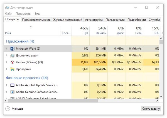Switch to the Журнал приложений tab
Screen dimensions: 167x118
[68, 20]
